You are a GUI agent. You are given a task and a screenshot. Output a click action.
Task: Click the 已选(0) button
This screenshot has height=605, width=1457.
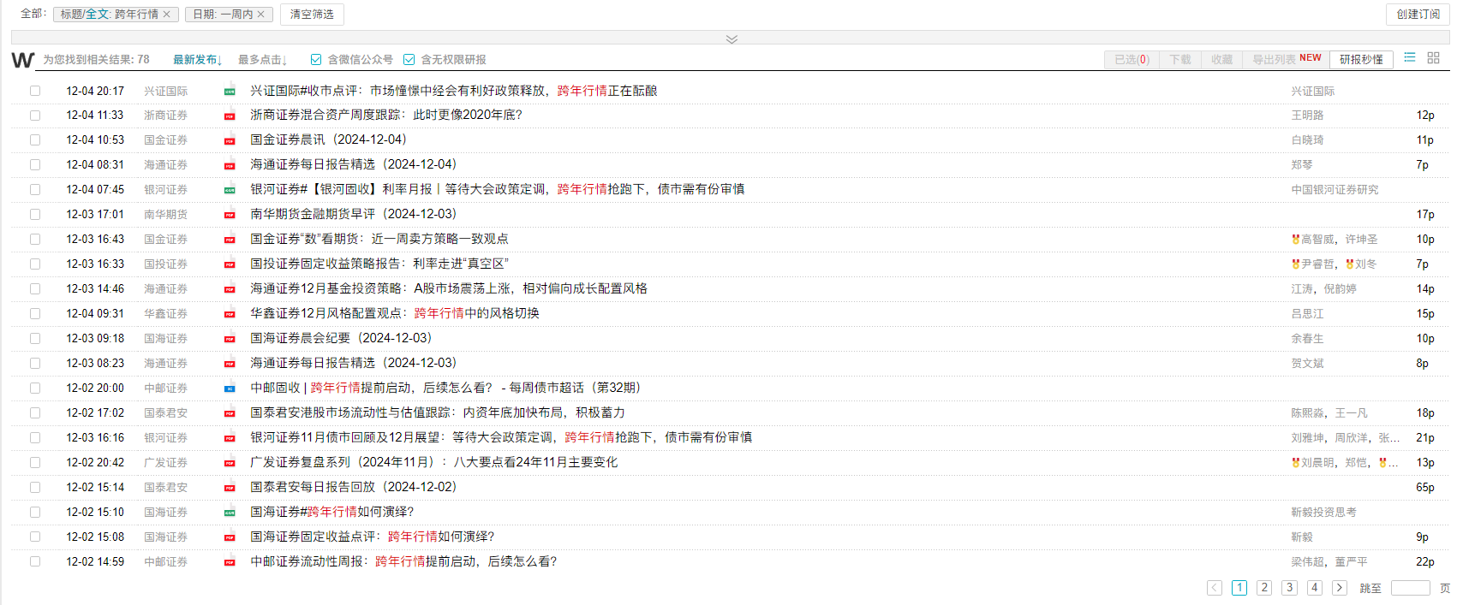1132,60
